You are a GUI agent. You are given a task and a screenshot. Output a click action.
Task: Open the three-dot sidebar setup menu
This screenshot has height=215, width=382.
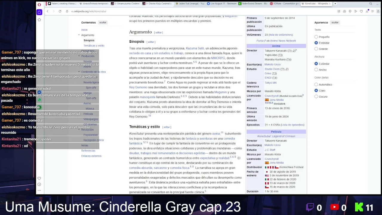coord(39,190)
